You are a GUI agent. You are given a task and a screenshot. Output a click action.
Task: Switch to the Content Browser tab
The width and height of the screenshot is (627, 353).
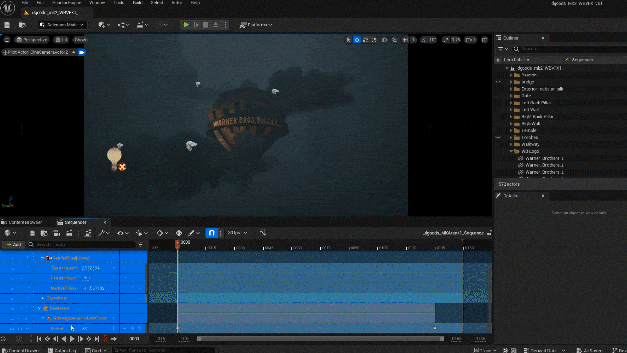click(22, 222)
